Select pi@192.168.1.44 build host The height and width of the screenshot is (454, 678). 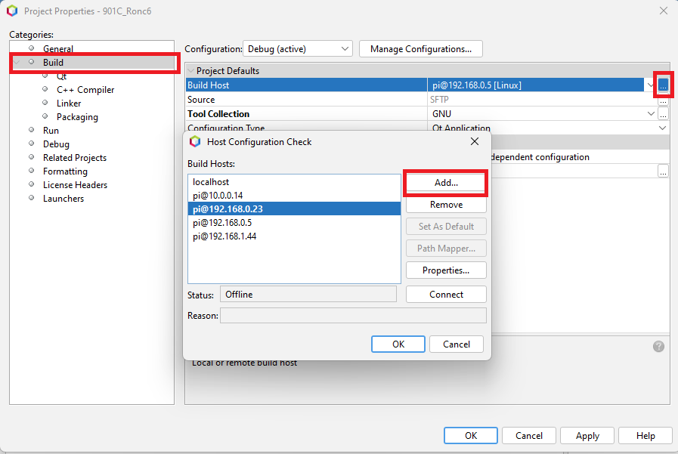[295, 236]
